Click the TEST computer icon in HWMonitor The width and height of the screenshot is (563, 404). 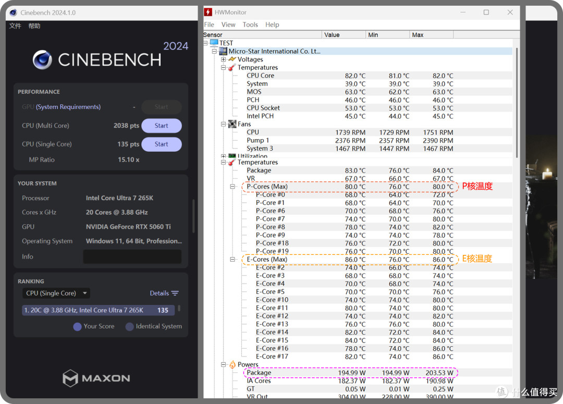214,43
